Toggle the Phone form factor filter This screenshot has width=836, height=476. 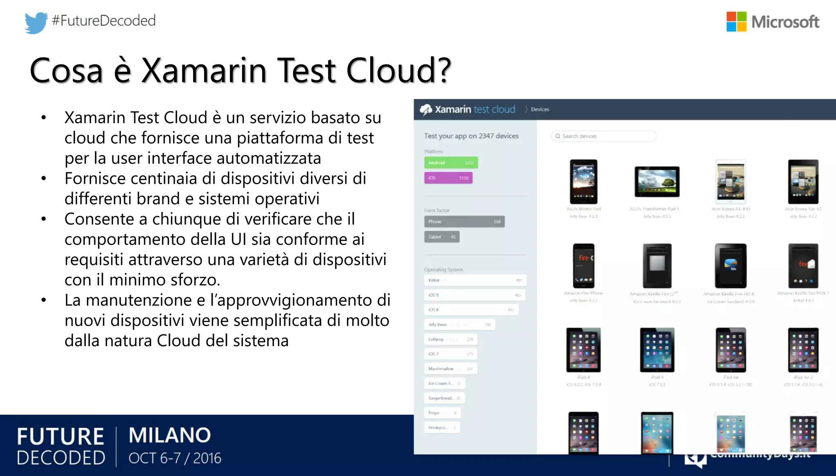(x=465, y=222)
